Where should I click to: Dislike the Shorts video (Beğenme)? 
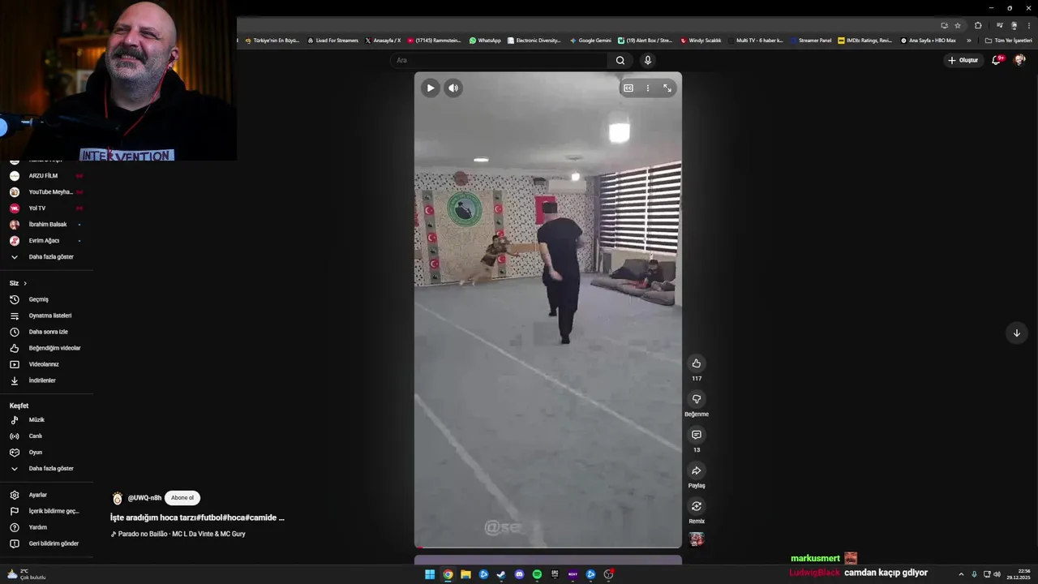point(697,399)
